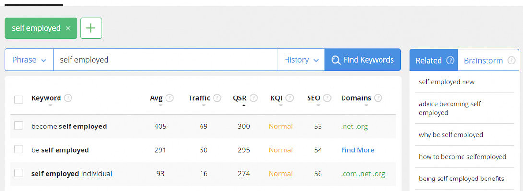Click the Find More domains link
This screenshot has width=523, height=191.
[357, 150]
